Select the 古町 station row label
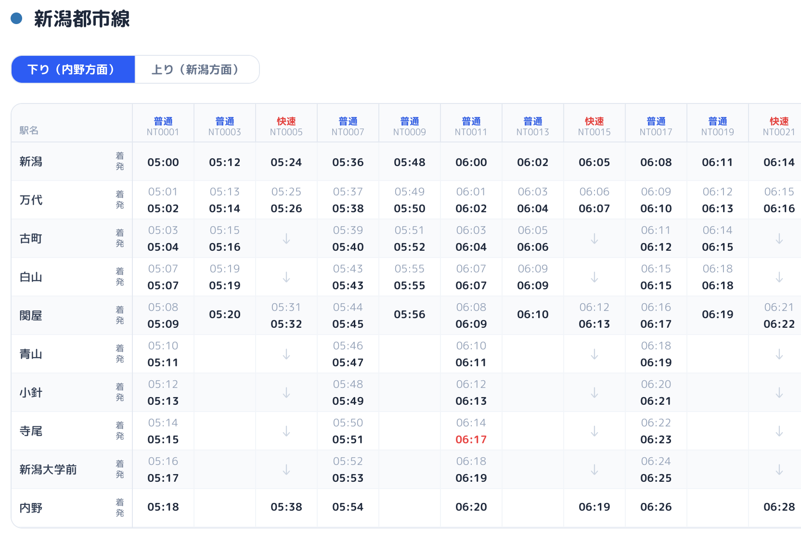 tap(31, 239)
